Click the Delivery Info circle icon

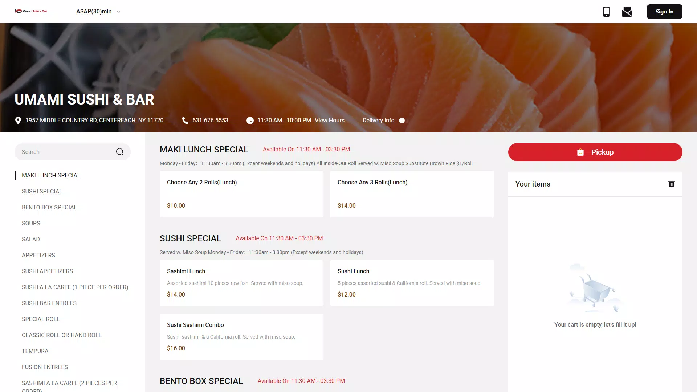tap(402, 121)
